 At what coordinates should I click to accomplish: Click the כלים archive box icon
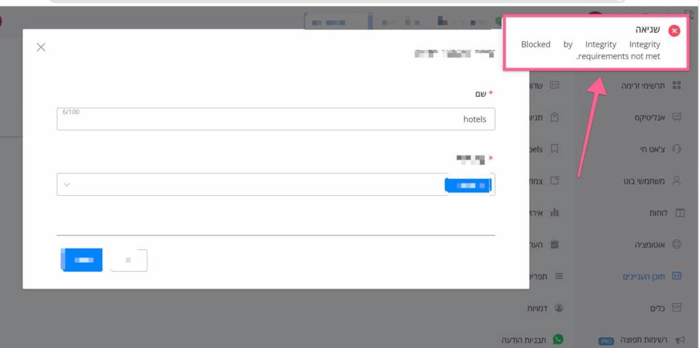[x=676, y=308]
